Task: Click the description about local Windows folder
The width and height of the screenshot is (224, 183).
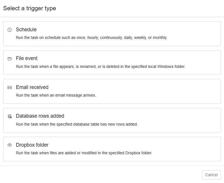Action: (100, 66)
